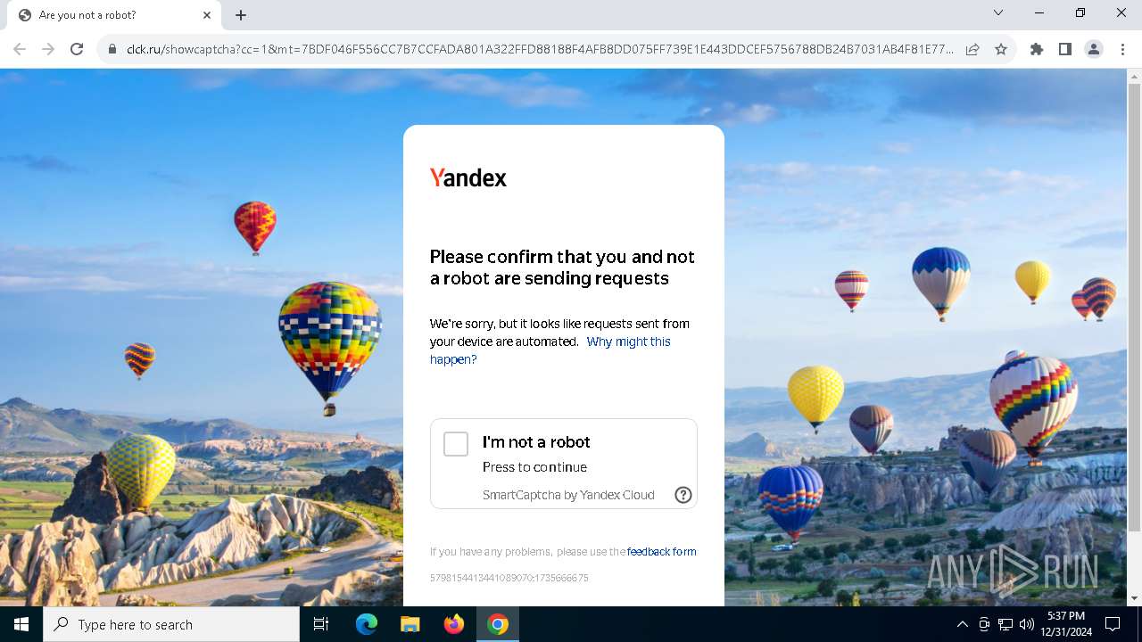Click the Type here to search box
This screenshot has width=1142, height=642.
[x=171, y=624]
